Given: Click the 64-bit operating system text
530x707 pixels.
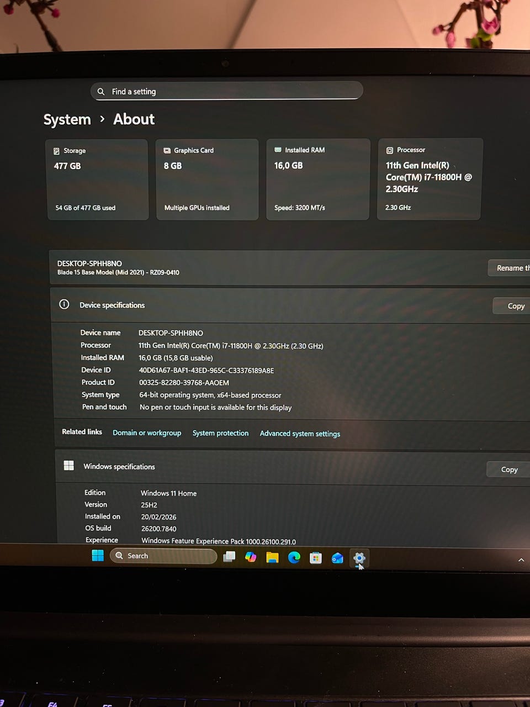Looking at the screenshot, I should 210,395.
